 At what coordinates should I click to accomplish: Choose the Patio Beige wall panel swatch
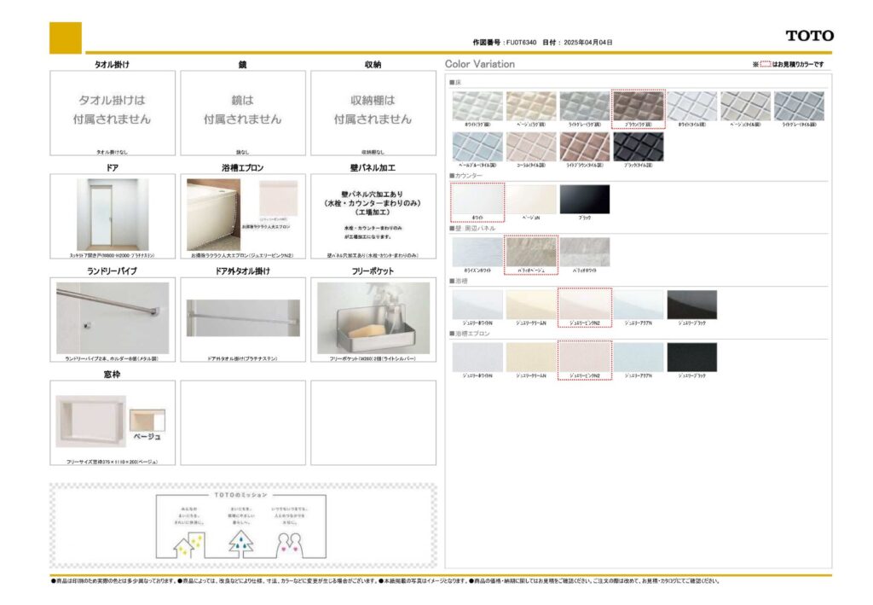[531, 253]
